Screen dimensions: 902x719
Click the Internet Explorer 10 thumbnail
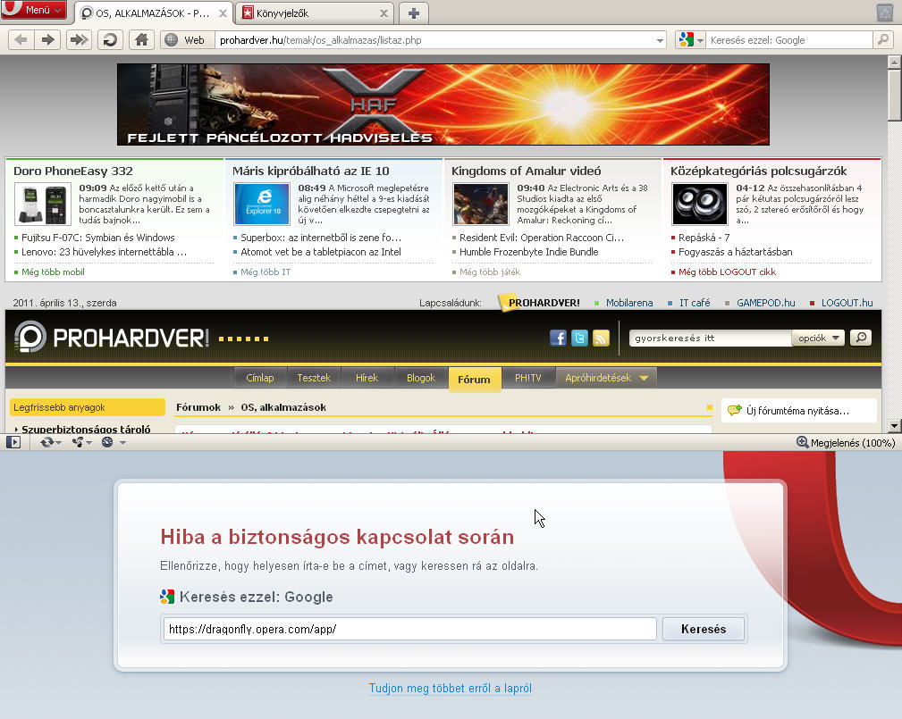262,204
